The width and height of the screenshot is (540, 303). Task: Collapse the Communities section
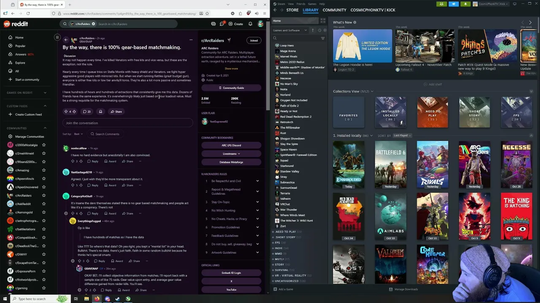point(45,128)
